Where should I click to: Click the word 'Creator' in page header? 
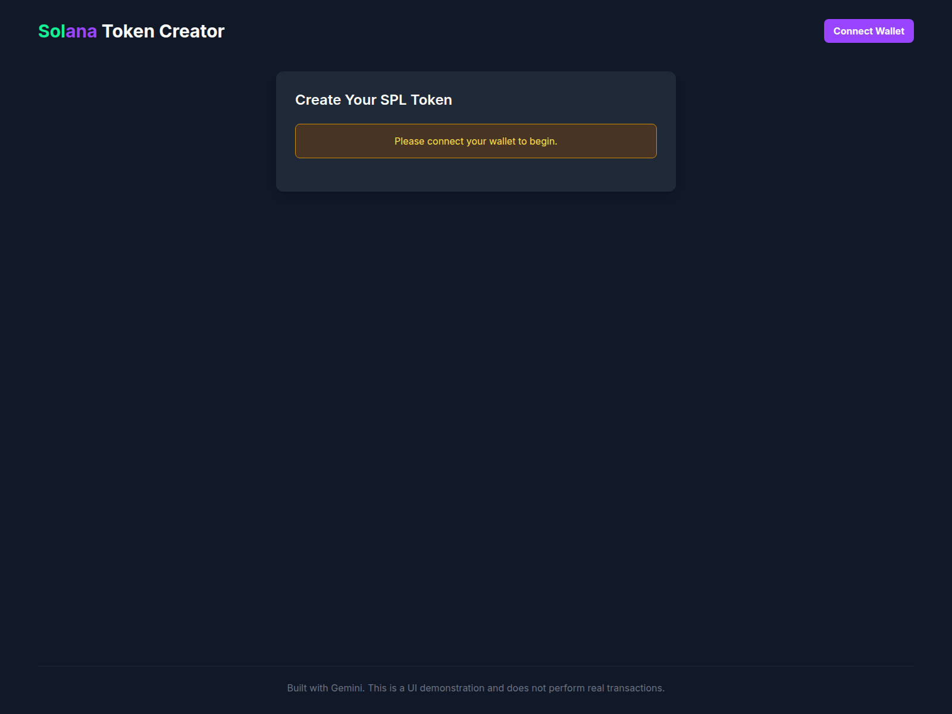[x=192, y=31]
